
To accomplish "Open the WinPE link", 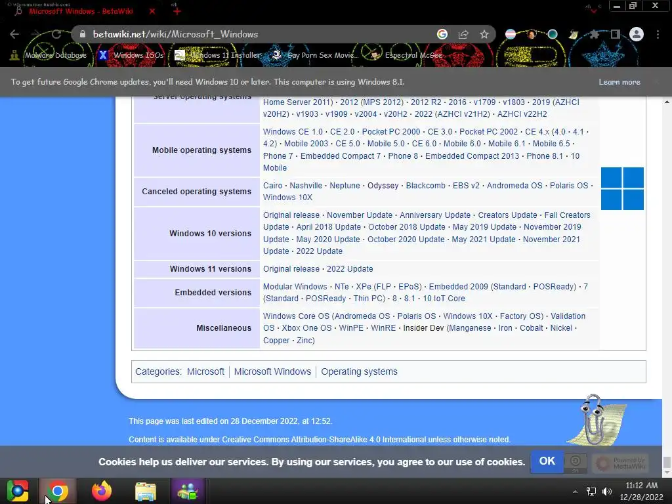I will click(351, 328).
